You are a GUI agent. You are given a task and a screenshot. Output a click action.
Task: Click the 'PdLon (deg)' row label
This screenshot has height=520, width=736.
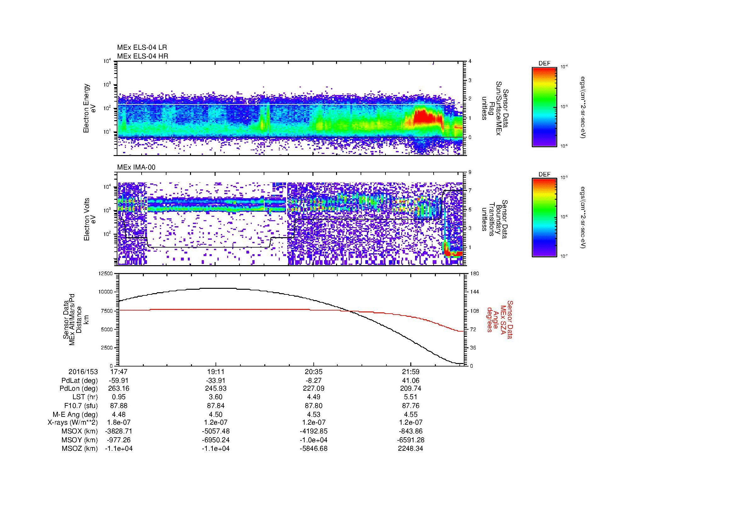(x=79, y=389)
